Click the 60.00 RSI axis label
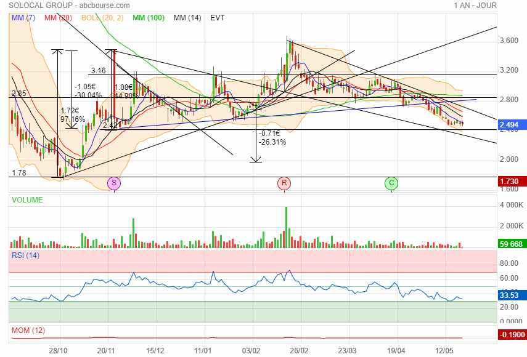 click(x=509, y=278)
